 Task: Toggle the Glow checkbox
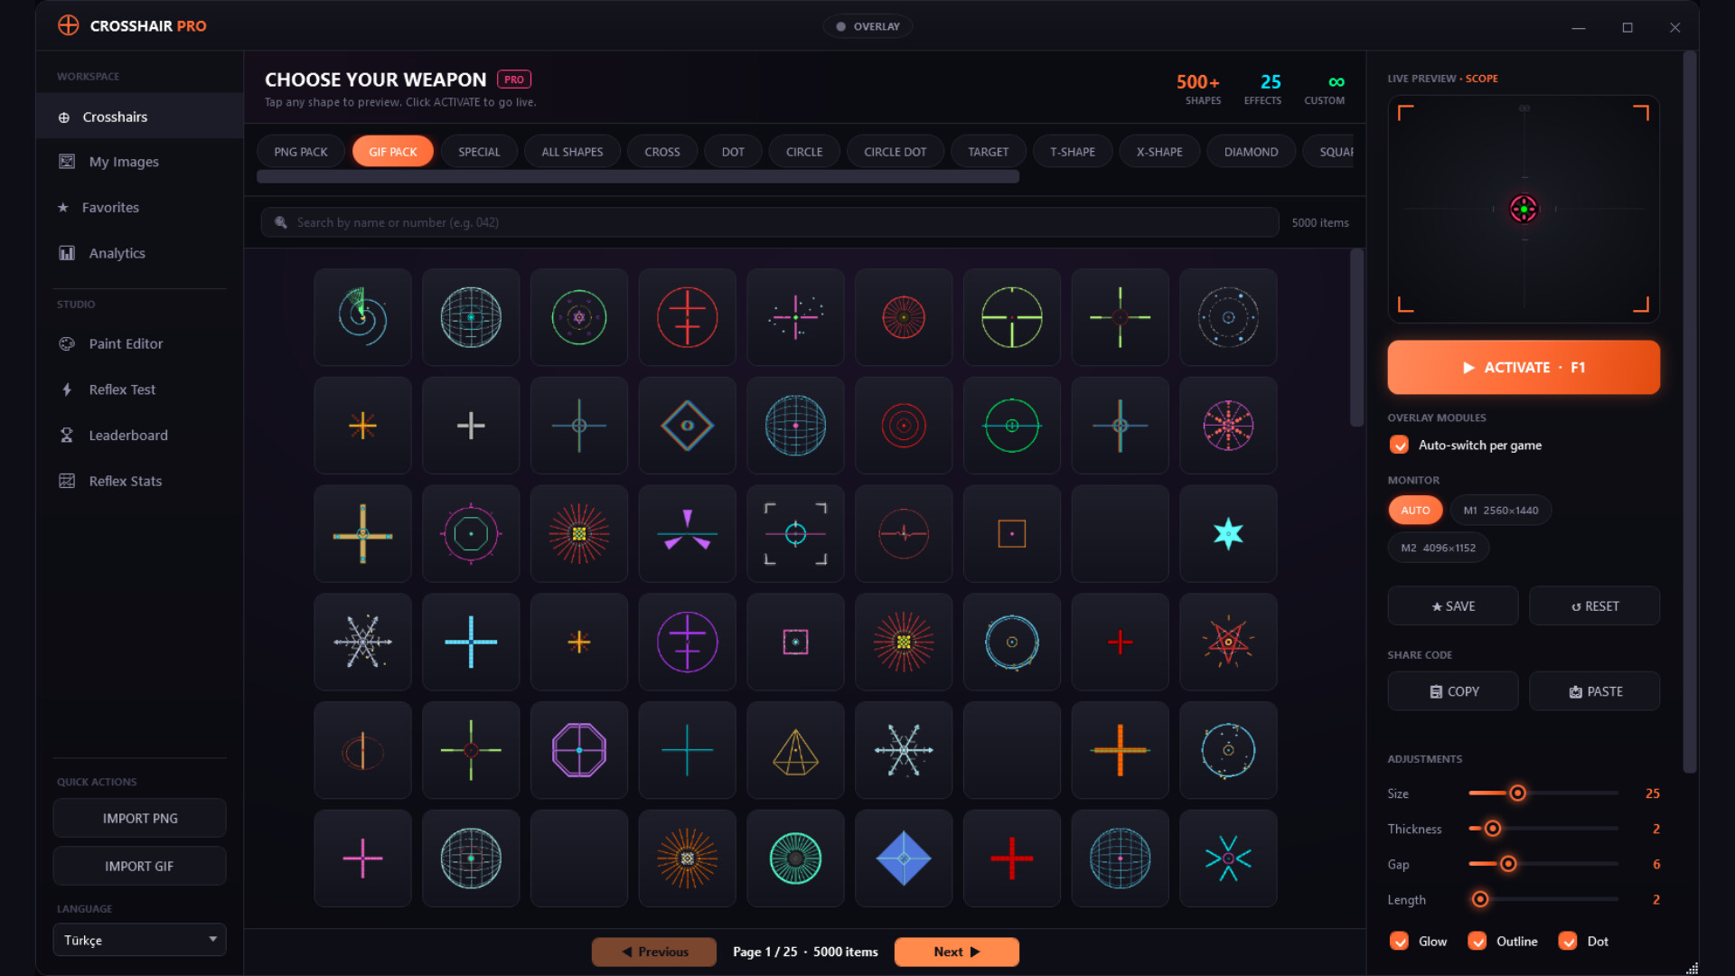[1399, 941]
